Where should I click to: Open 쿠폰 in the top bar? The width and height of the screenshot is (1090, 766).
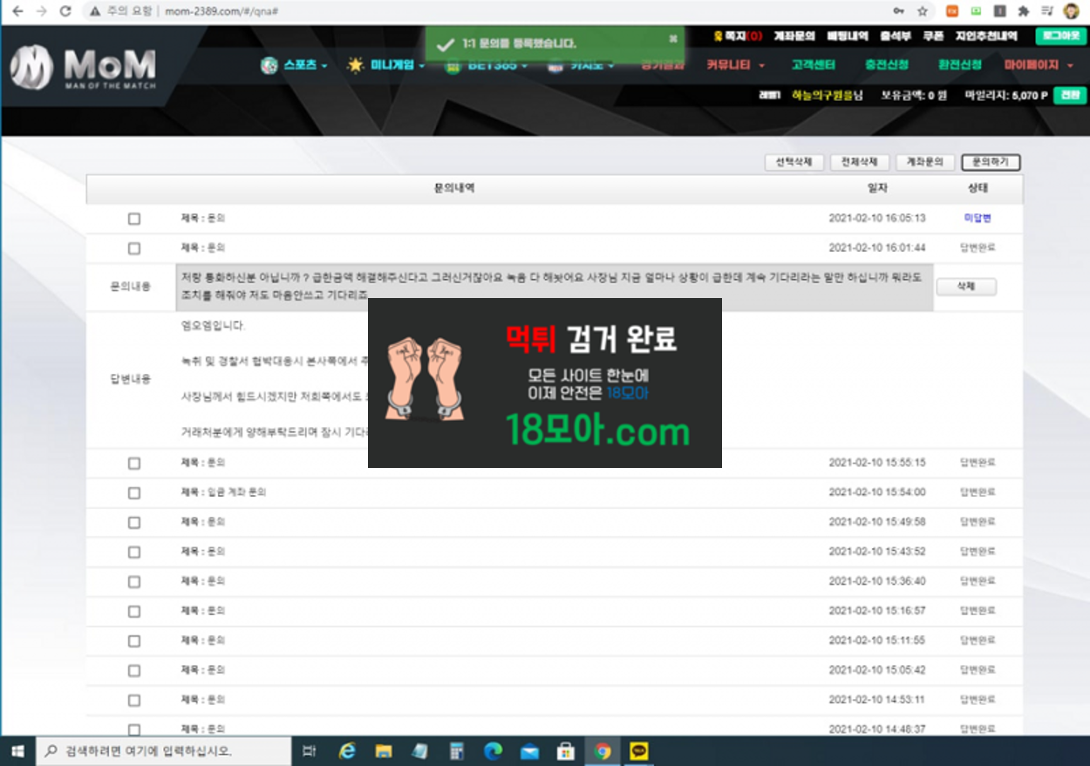coord(932,36)
